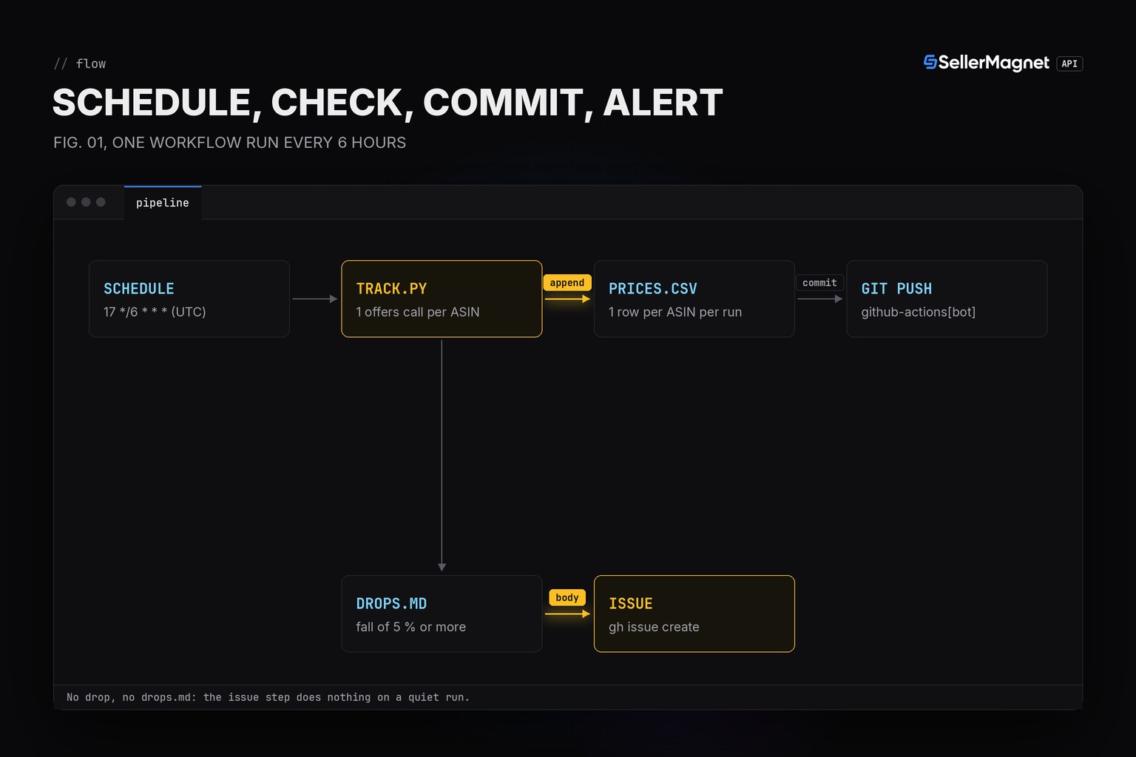Click 'github-actions[bot]' text
The image size is (1136, 757).
919,312
